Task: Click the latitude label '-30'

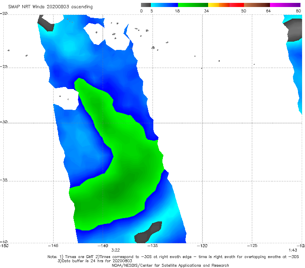Action: pyautogui.click(x=4, y=122)
